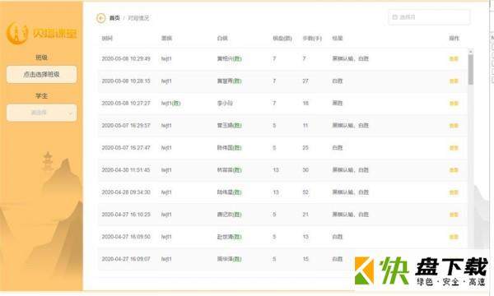494x296 pixels.
Task: Click 李小玲 white player name
Action: tap(225, 103)
